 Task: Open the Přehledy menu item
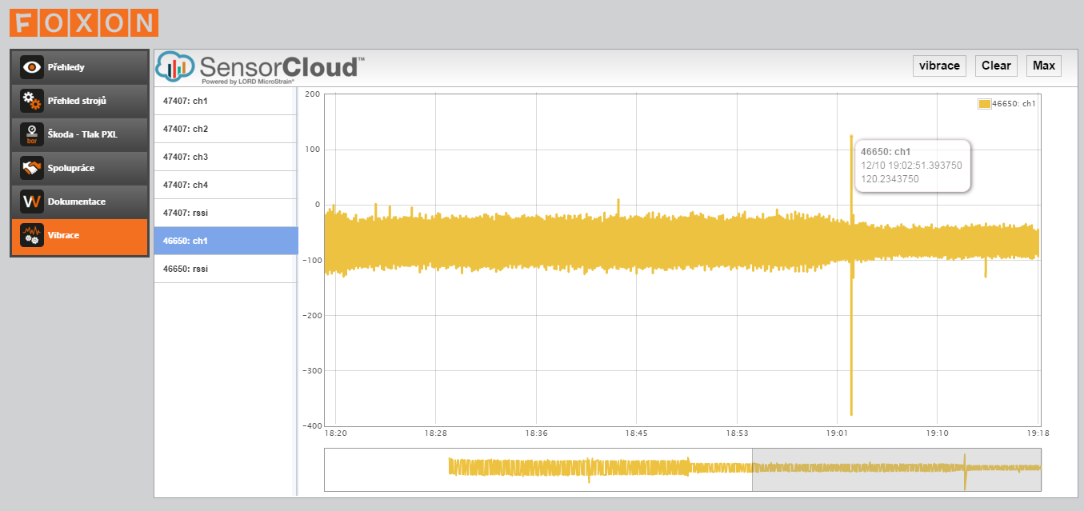(x=79, y=67)
